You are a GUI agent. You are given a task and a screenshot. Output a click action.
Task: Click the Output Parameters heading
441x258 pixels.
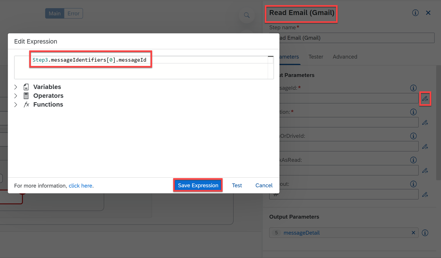click(x=294, y=217)
